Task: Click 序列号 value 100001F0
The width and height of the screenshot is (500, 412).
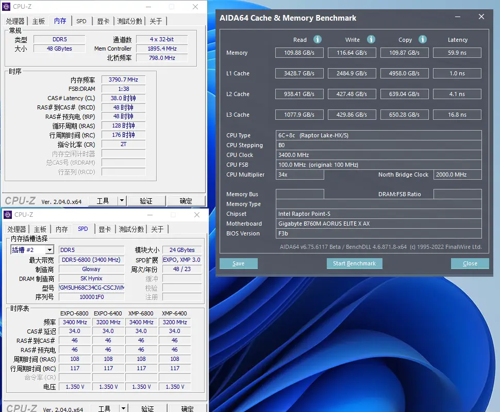Action: pos(91,297)
